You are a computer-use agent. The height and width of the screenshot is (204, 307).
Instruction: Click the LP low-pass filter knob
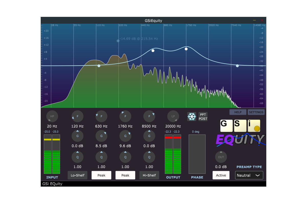click(x=173, y=116)
